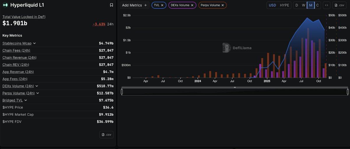Select the weekly (W) interval
Viewport: 350px width, 149px height.
click(304, 5)
